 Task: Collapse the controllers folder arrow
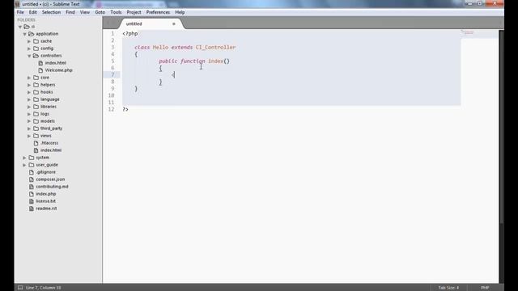tap(29, 56)
